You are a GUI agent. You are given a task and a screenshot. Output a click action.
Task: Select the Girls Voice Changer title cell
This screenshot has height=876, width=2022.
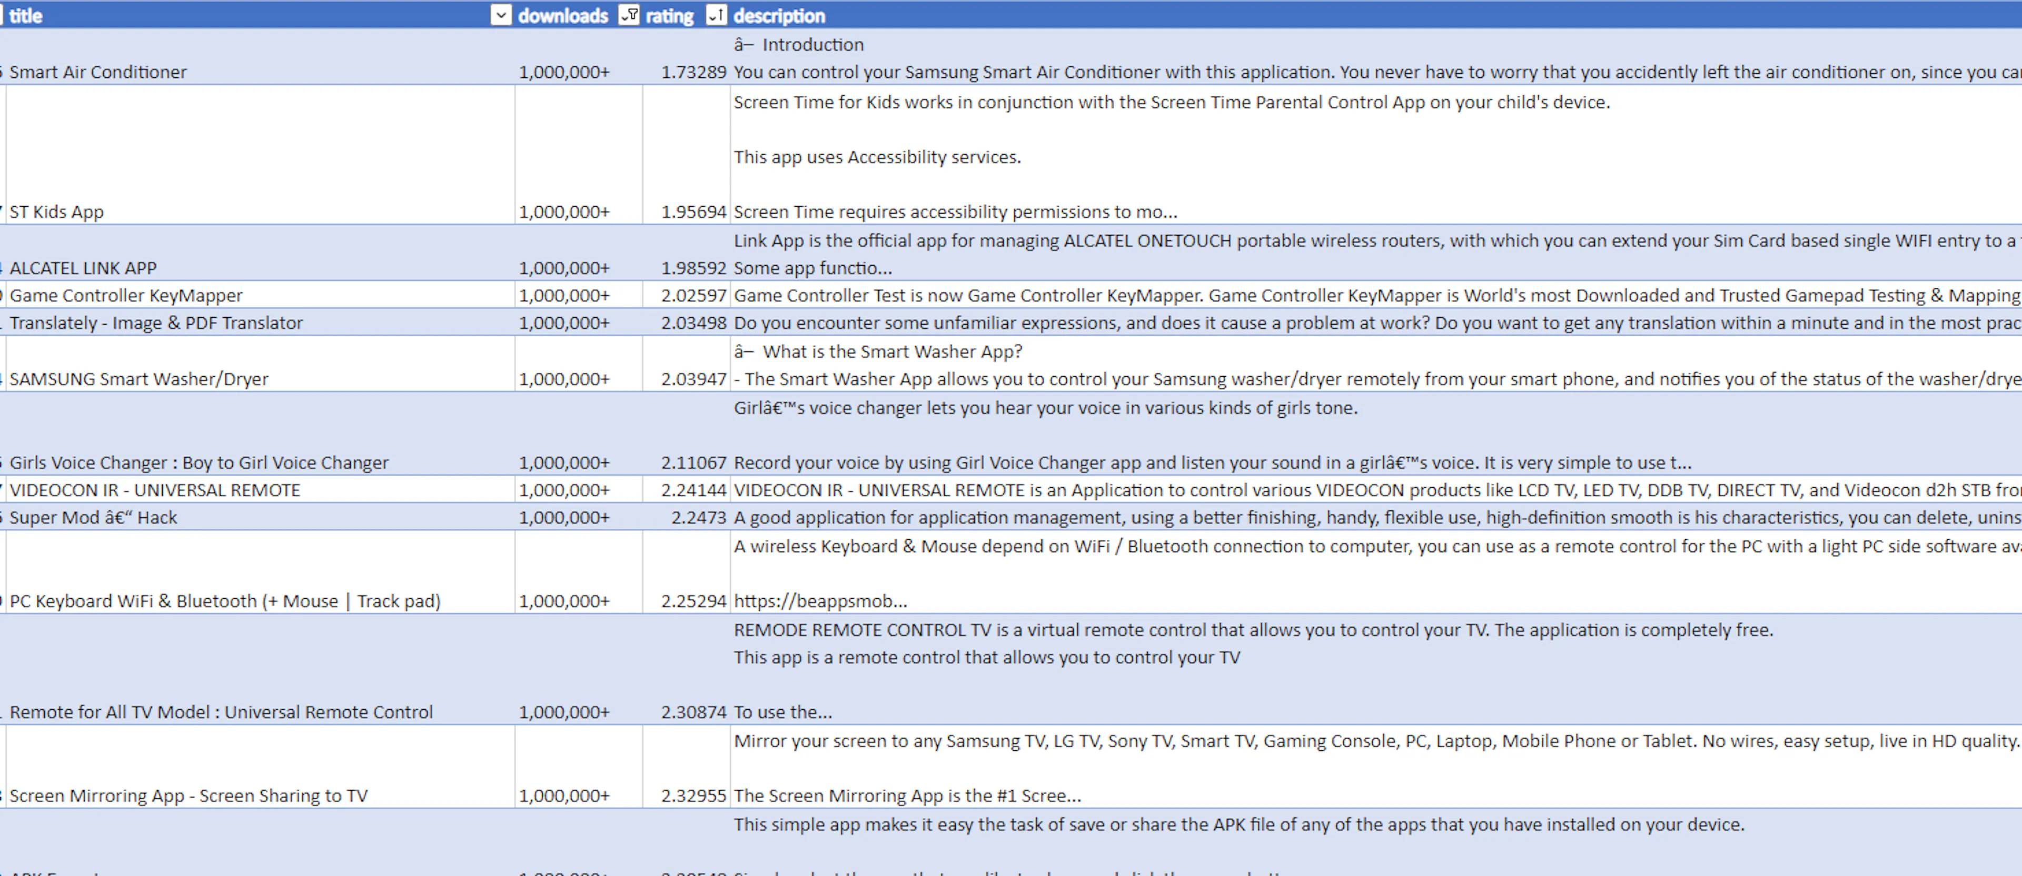click(x=260, y=434)
